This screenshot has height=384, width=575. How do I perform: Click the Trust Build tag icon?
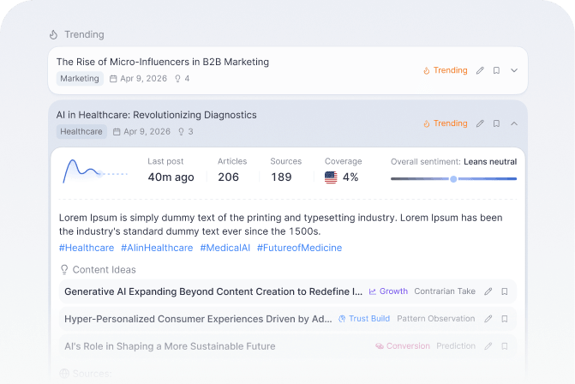coord(342,319)
